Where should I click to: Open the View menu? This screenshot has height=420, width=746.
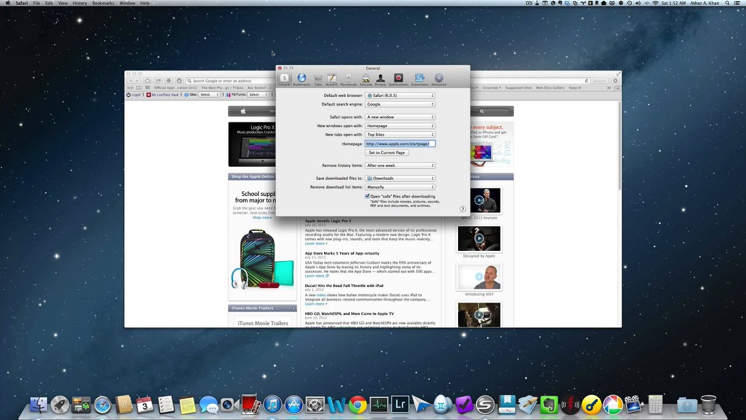pyautogui.click(x=63, y=3)
